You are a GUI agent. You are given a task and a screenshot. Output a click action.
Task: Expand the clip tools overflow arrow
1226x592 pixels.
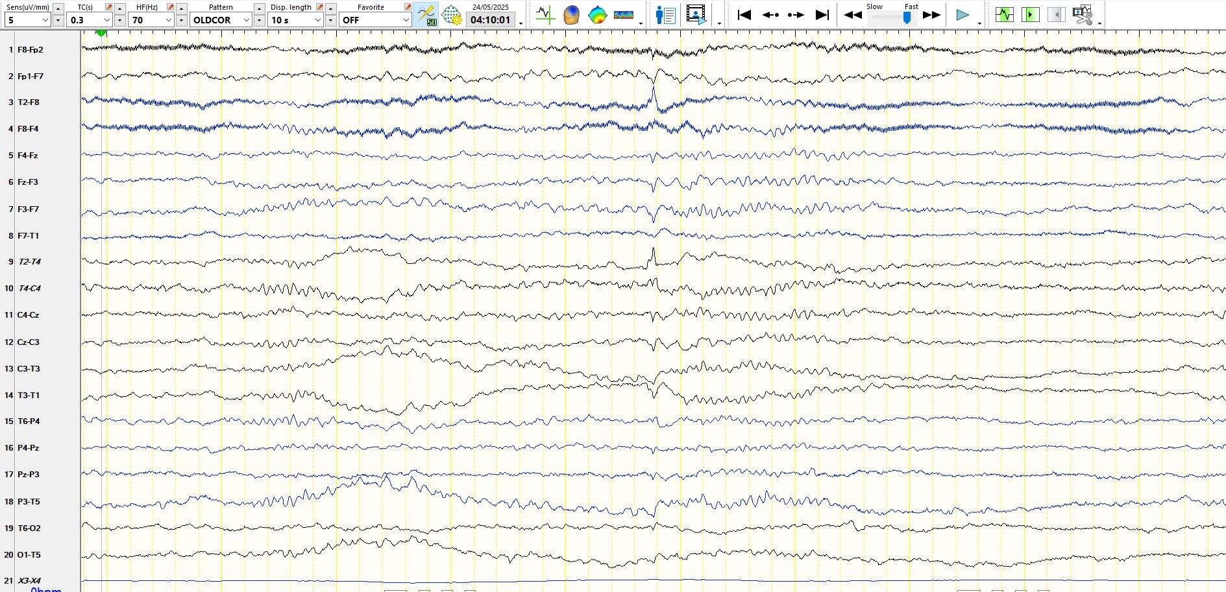[1099, 23]
